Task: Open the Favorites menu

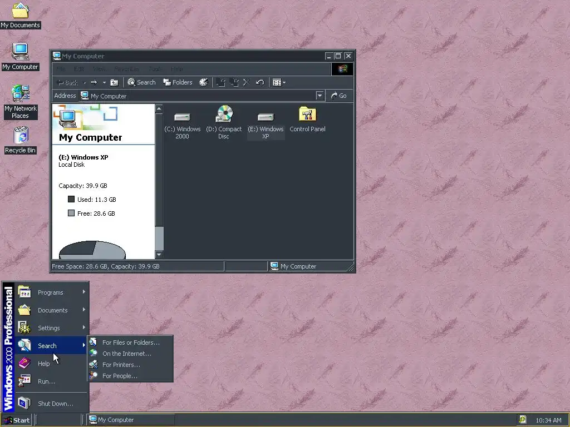Action: [126, 69]
